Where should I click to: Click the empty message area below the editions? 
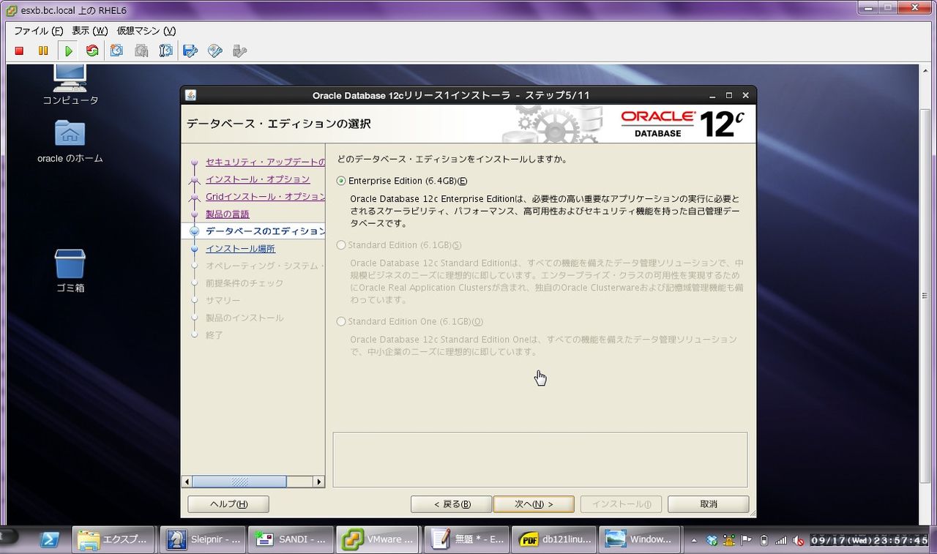click(x=540, y=460)
